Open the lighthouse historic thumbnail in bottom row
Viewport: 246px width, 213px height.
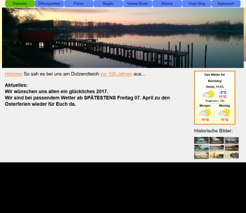[216, 156]
